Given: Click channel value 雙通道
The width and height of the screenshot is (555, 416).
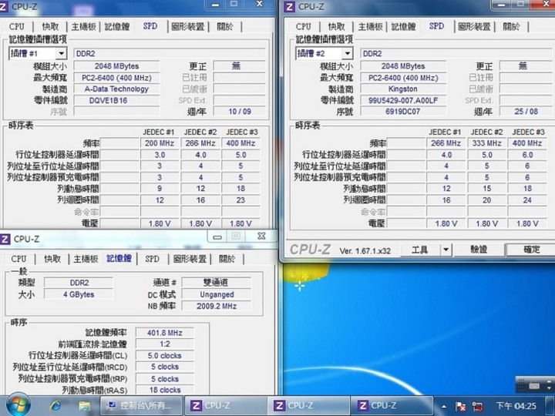Looking at the screenshot, I should pos(217,283).
